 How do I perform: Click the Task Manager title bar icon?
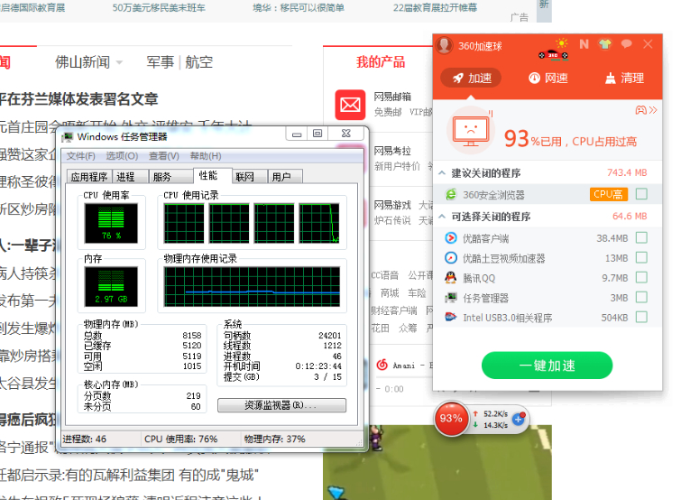pyautogui.click(x=67, y=137)
